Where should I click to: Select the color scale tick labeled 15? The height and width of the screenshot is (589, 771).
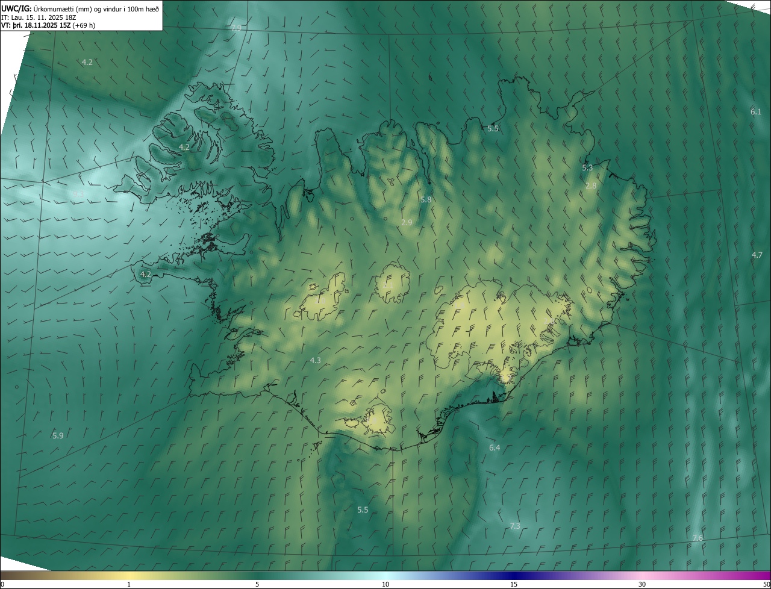click(514, 584)
